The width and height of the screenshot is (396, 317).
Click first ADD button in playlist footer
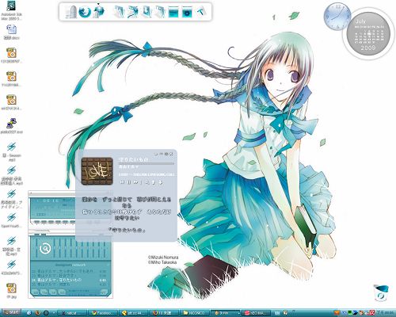[x=36, y=292]
